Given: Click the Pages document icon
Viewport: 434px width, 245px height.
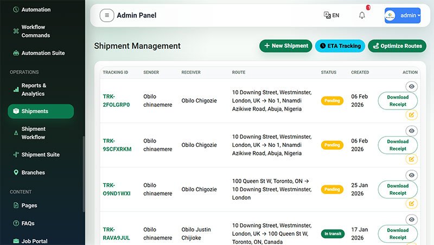Looking at the screenshot, I should point(16,205).
